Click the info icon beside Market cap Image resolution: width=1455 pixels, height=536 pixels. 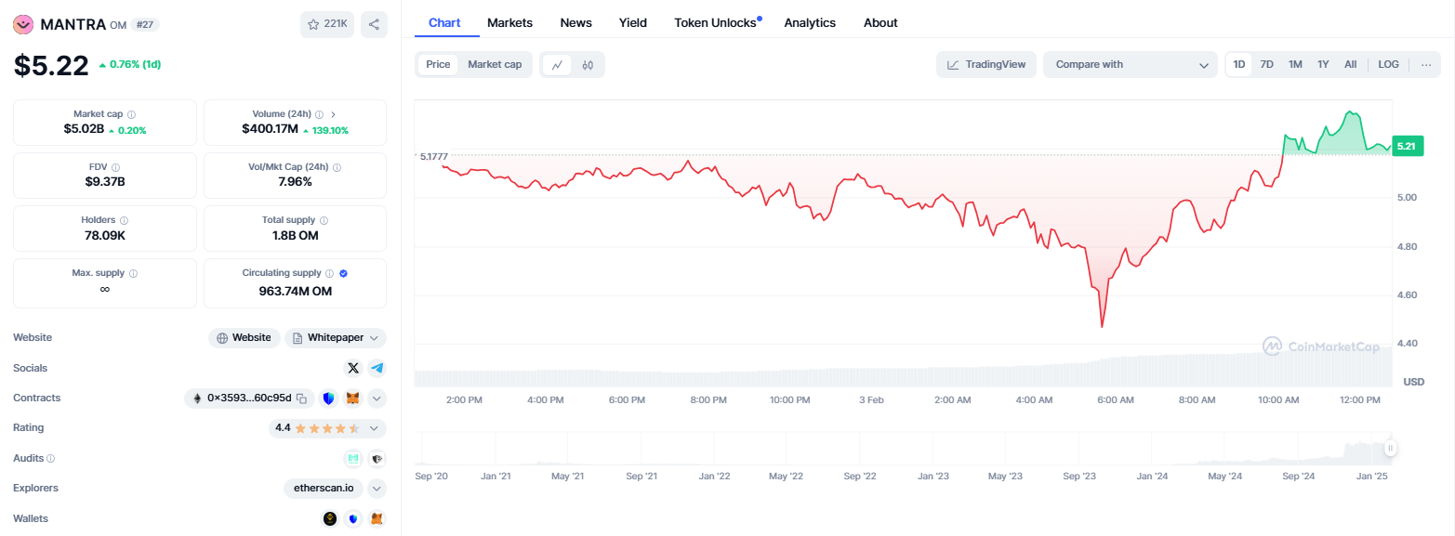(x=131, y=114)
